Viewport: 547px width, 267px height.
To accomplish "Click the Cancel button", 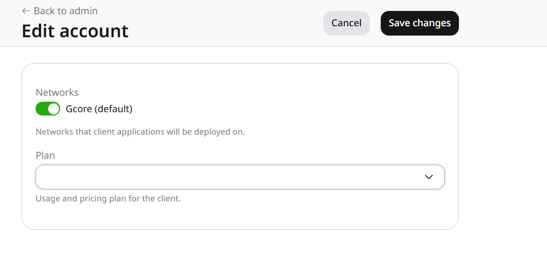I will pos(346,23).
